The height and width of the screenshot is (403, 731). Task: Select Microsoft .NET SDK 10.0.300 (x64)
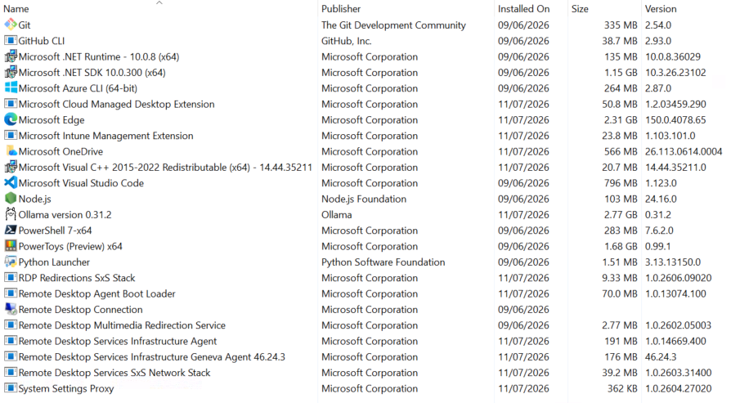tap(92, 73)
